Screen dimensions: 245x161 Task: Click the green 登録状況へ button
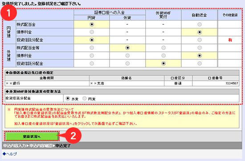32,137
